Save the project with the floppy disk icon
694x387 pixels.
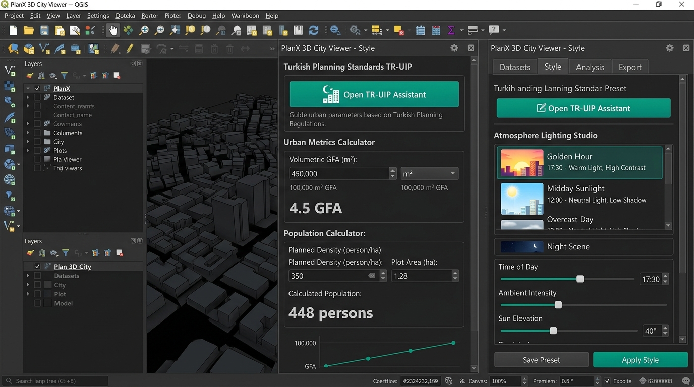point(44,30)
